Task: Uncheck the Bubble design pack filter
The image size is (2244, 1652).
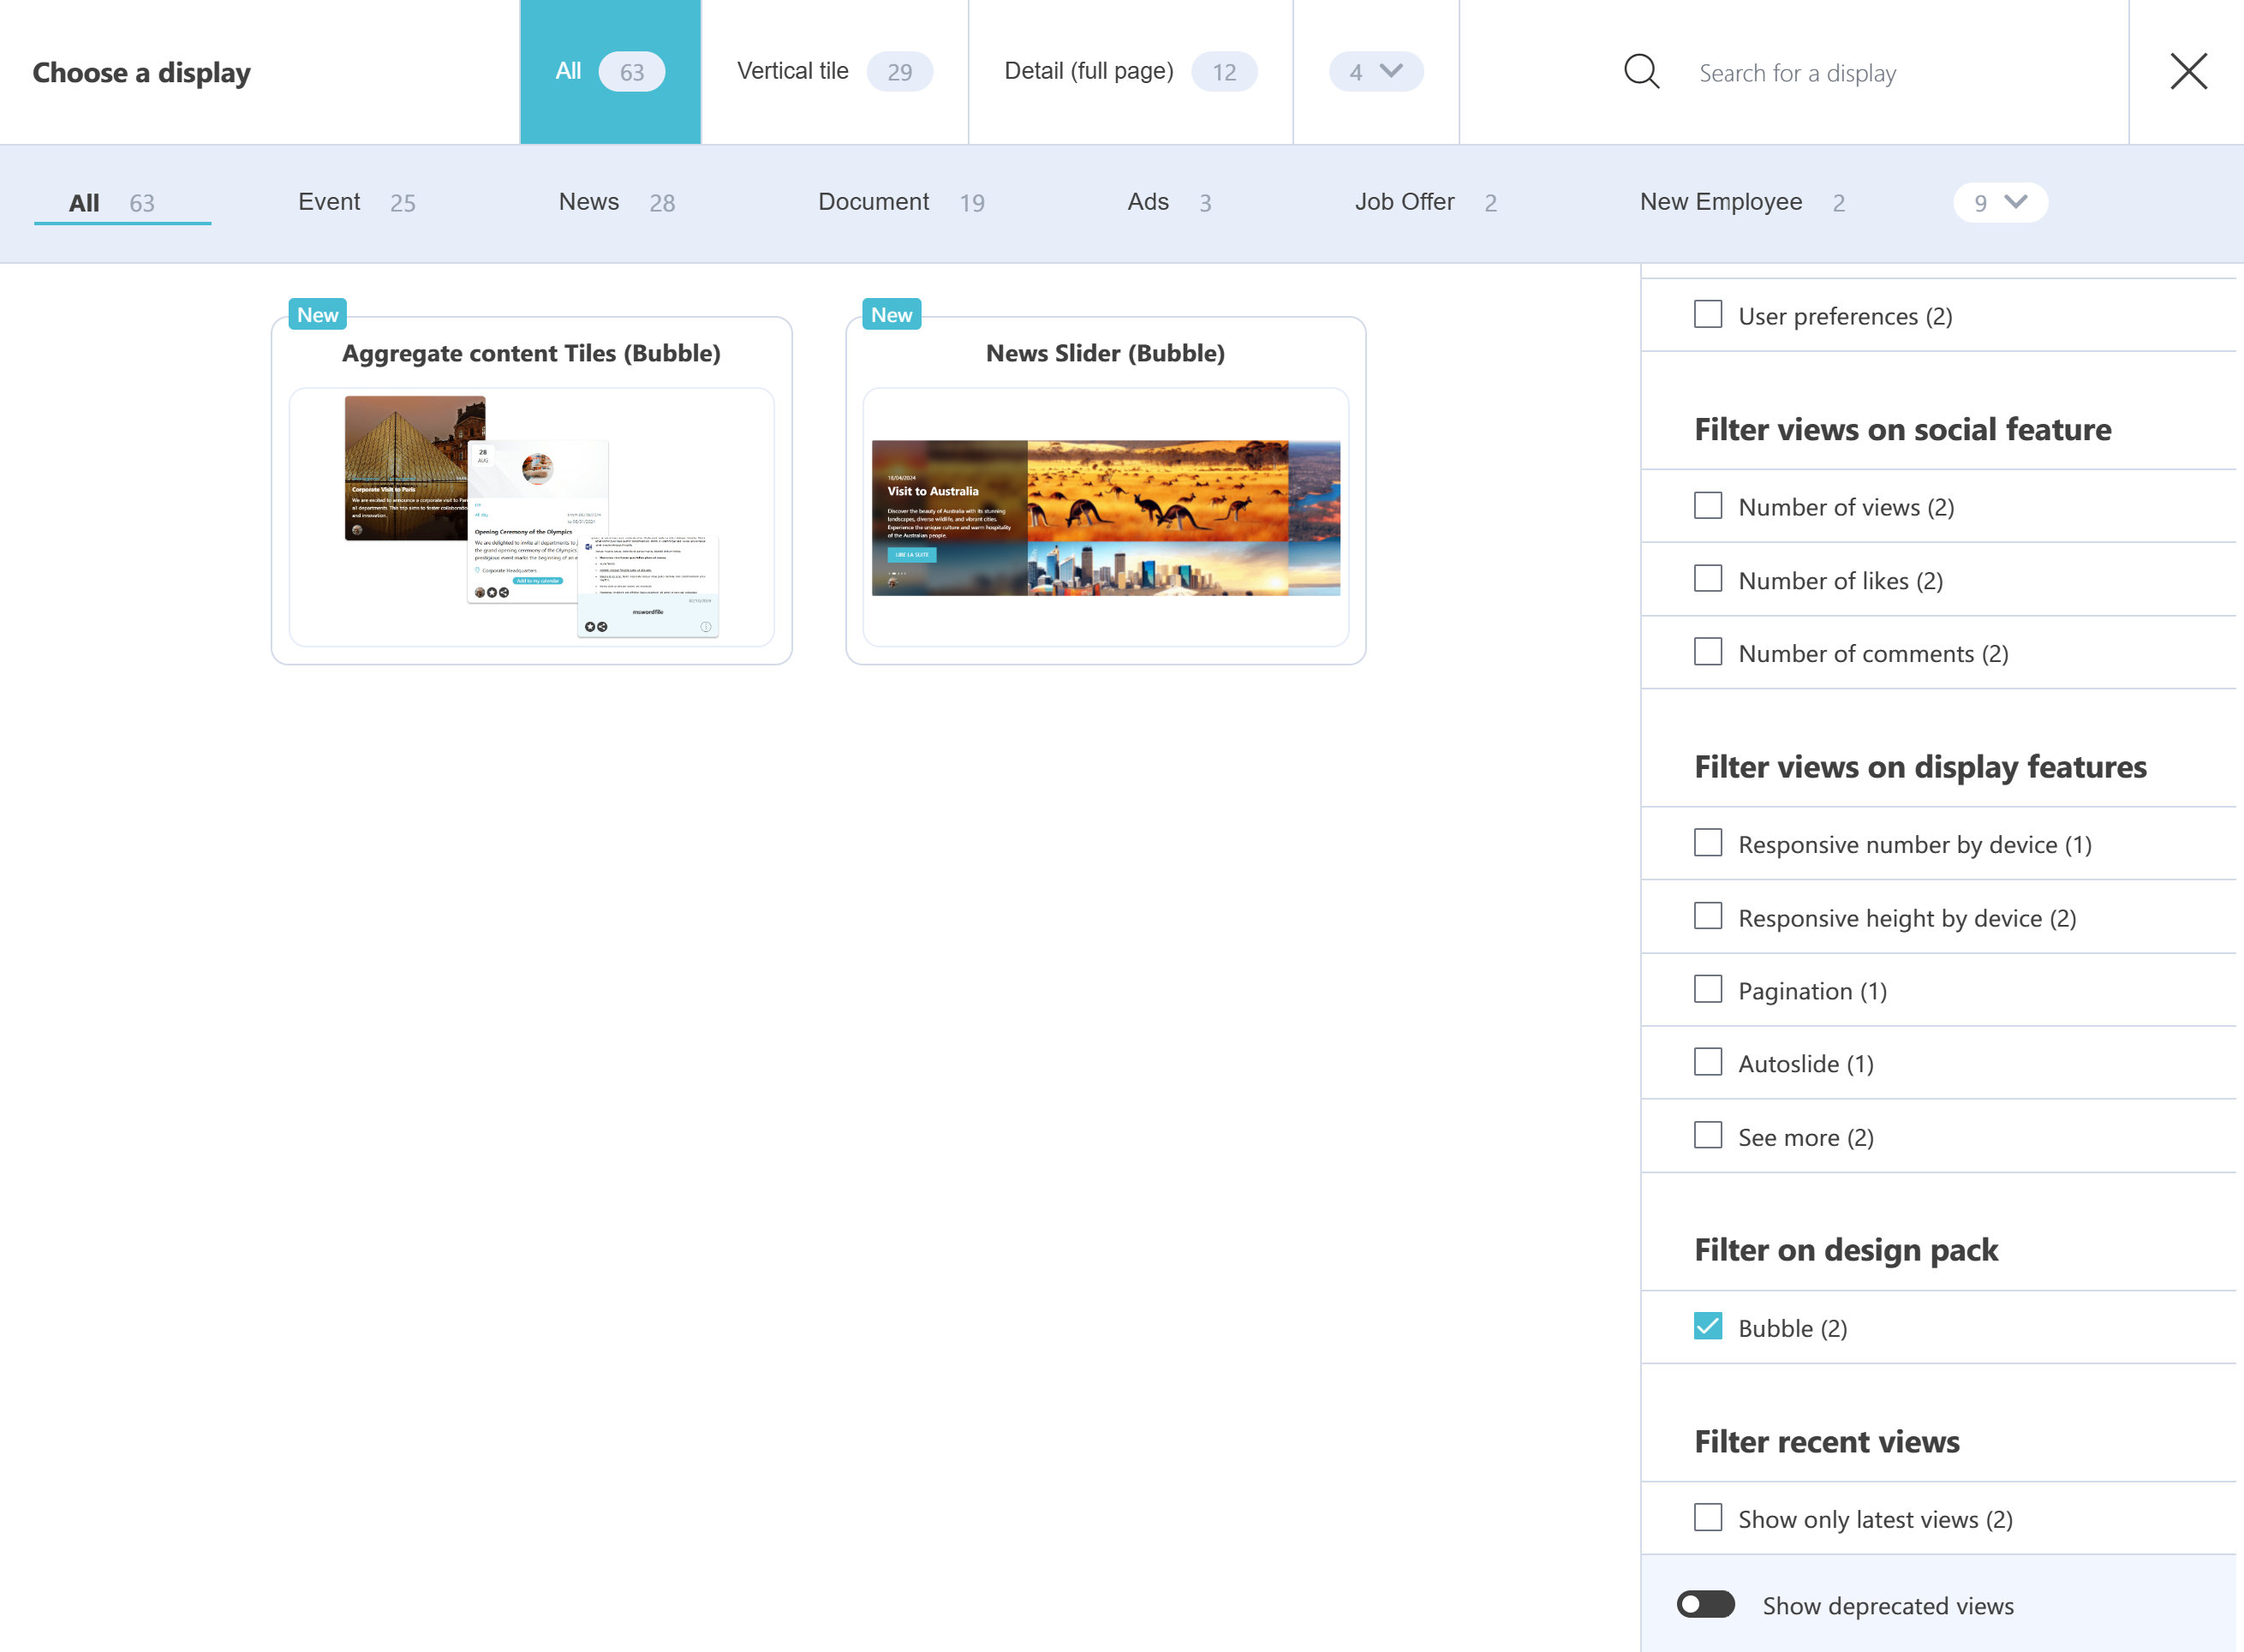Action: pos(1708,1327)
